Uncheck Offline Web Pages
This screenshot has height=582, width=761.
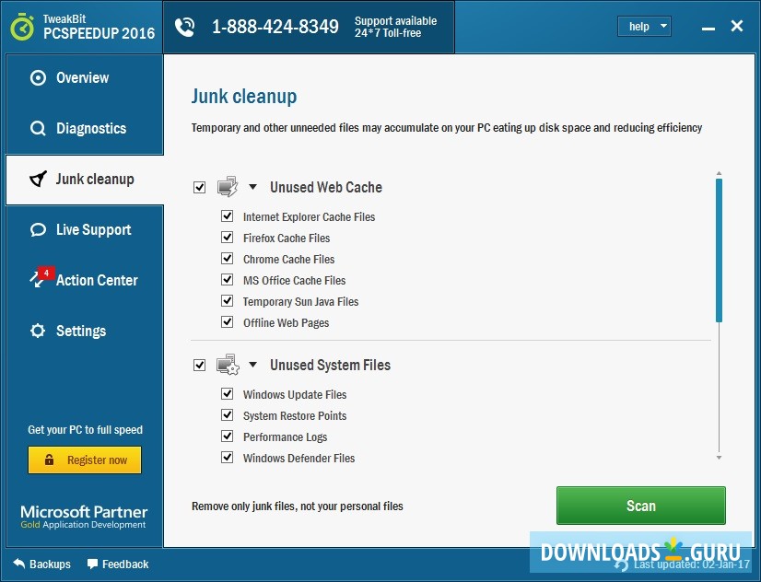click(x=228, y=322)
